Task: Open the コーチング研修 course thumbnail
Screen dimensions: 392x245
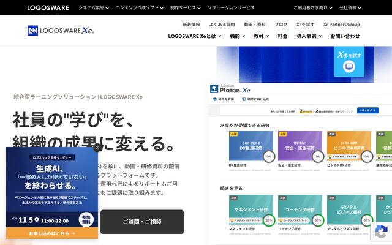Action: coord(300,209)
